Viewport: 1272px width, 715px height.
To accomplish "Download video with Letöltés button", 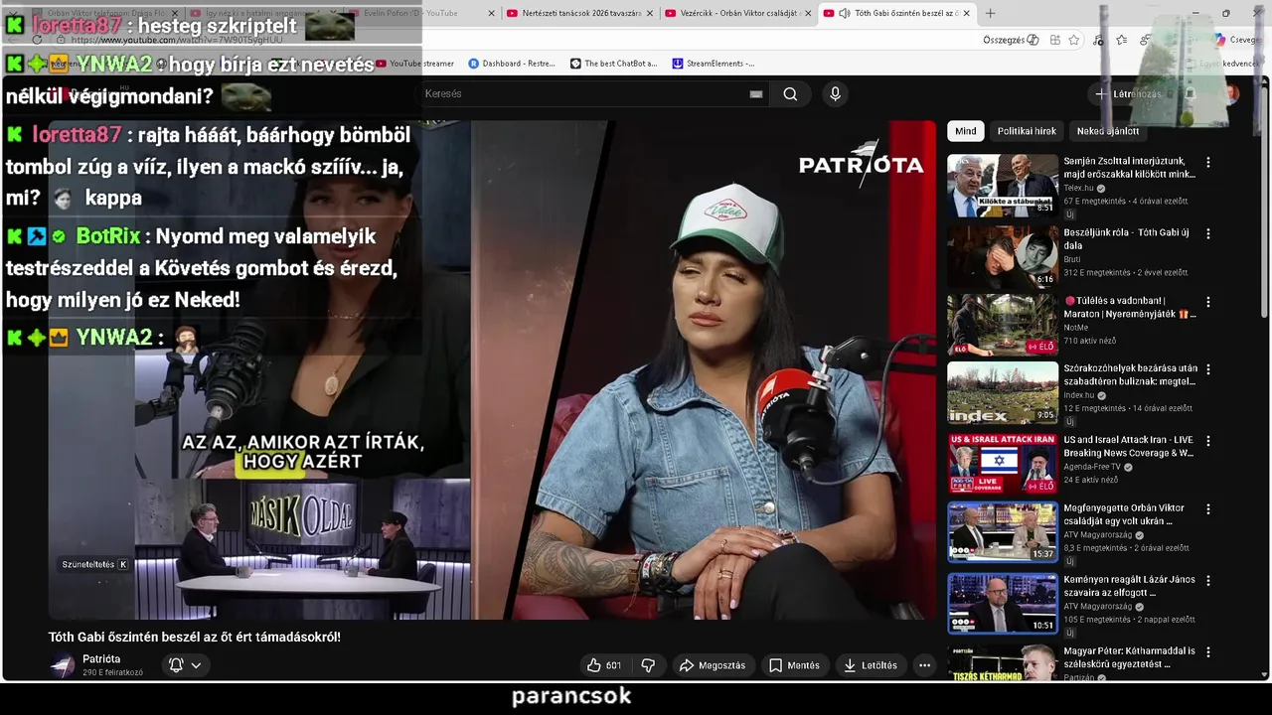I will click(x=871, y=665).
